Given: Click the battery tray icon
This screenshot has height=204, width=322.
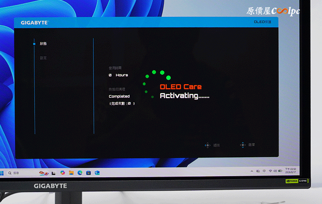Looking at the screenshot, I should pos(280,171).
